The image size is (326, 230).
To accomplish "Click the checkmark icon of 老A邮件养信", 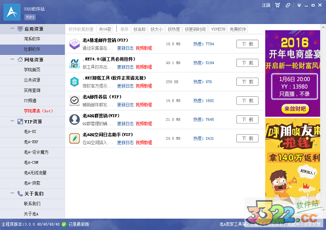I will point(74,101).
